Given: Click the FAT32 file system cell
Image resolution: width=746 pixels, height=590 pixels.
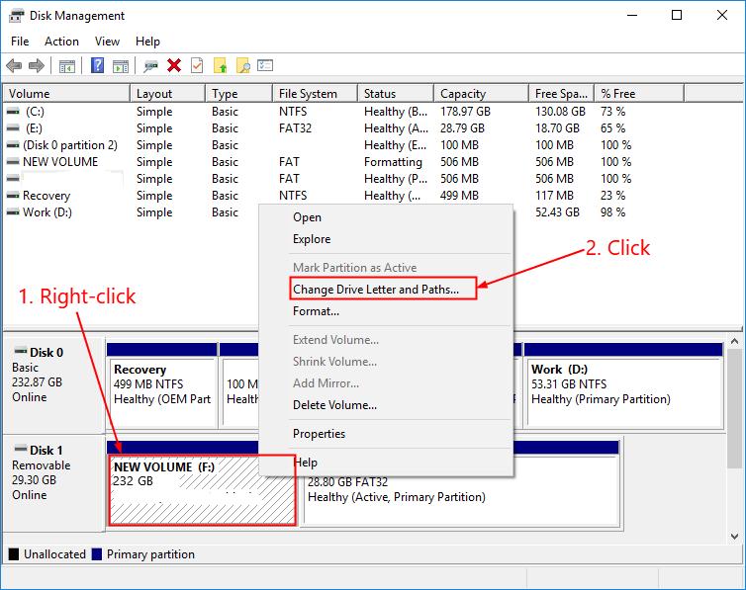Looking at the screenshot, I should (x=295, y=128).
